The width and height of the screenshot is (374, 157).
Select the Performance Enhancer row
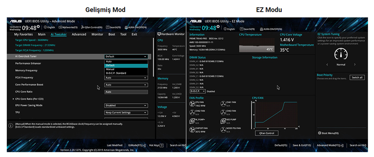[79, 64]
